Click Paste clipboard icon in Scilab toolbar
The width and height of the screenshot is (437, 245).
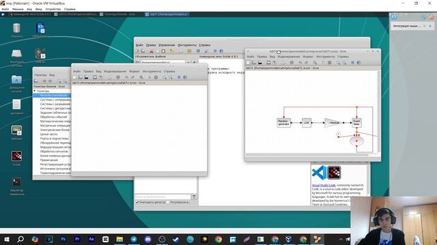pos(164,52)
